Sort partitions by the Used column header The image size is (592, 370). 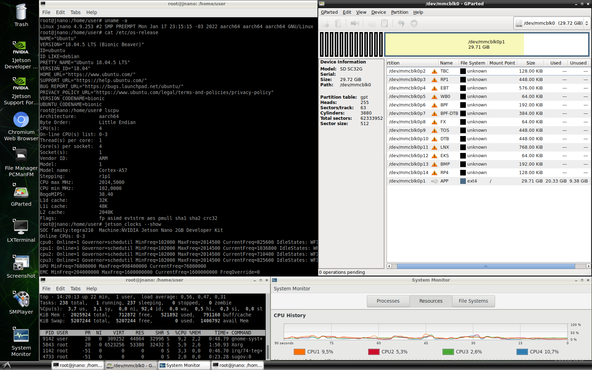point(555,63)
